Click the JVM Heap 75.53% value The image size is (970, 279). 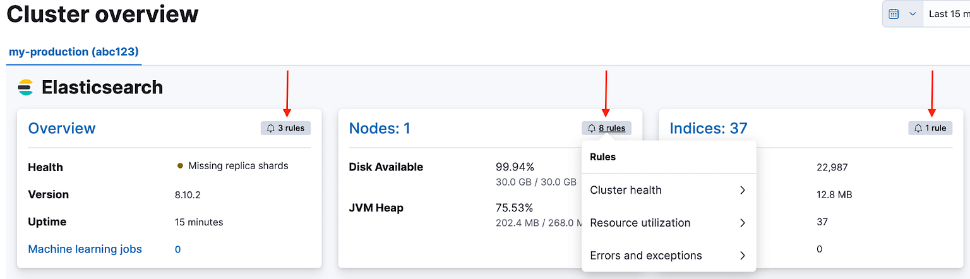coord(514,208)
